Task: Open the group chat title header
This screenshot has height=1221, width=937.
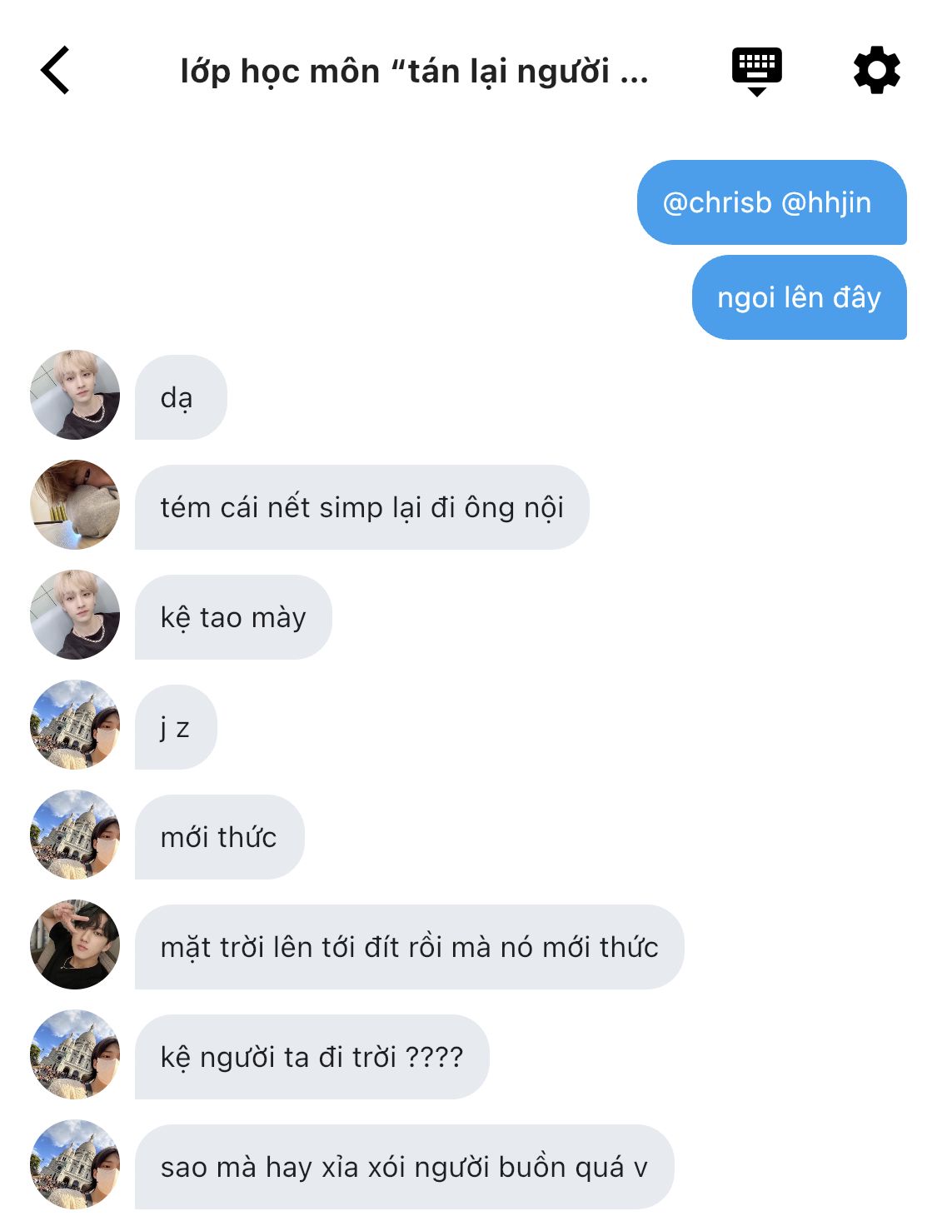Action: coord(414,72)
